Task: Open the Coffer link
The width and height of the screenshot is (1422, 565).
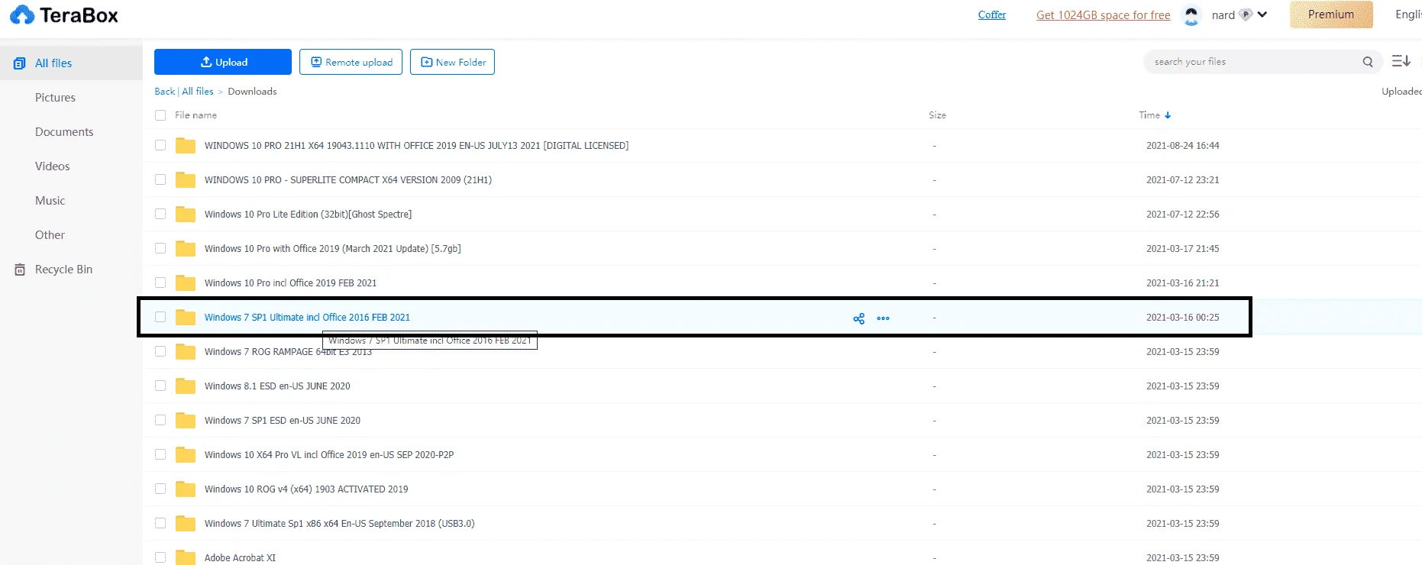Action: [x=992, y=15]
